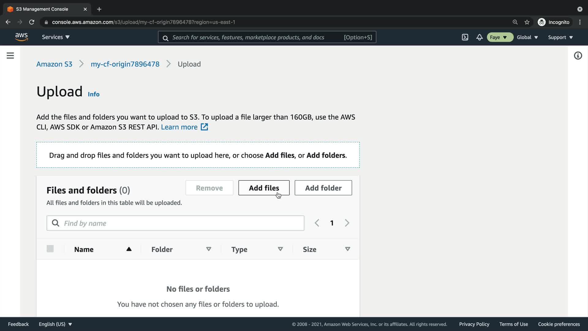Go to next page in file table
The width and height of the screenshot is (588, 331).
(347, 223)
